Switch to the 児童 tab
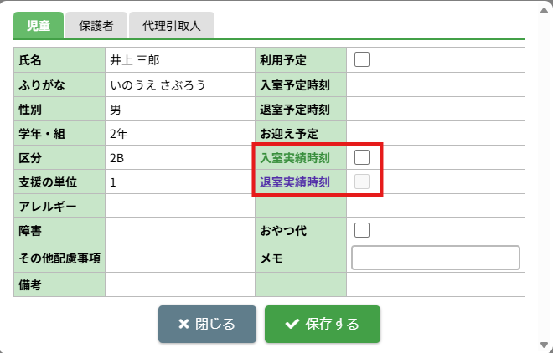553x353 pixels. (39, 25)
